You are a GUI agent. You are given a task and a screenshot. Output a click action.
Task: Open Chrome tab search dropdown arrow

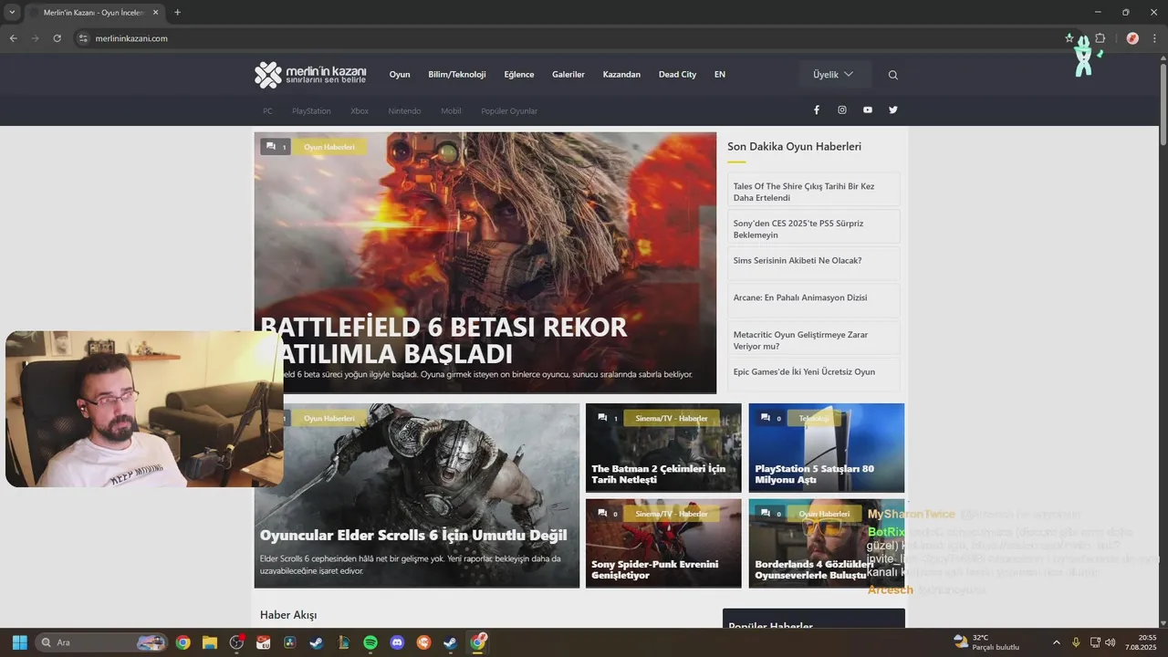click(12, 13)
